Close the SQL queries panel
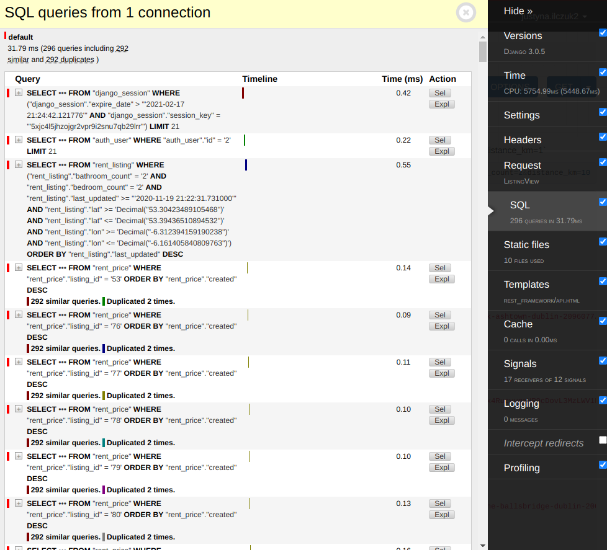Viewport: 607px width, 550px height. [466, 13]
